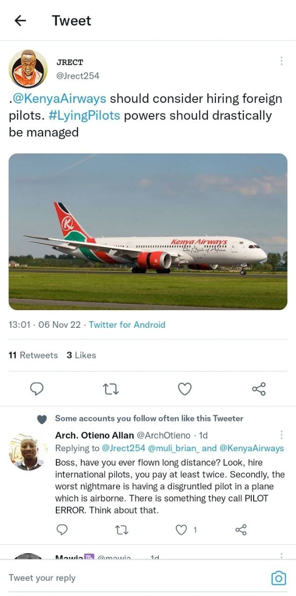
Task: Like JRECT's main tweet
Action: click(185, 388)
